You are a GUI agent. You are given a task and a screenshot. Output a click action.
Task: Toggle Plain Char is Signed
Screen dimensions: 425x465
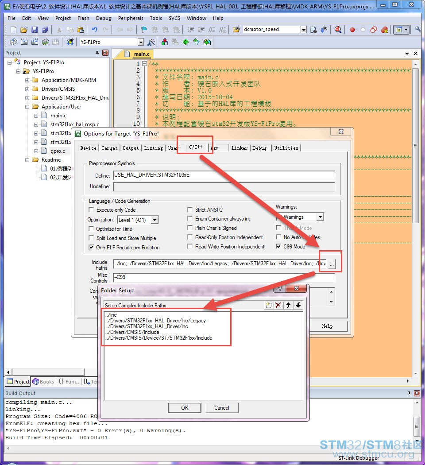pyautogui.click(x=190, y=228)
